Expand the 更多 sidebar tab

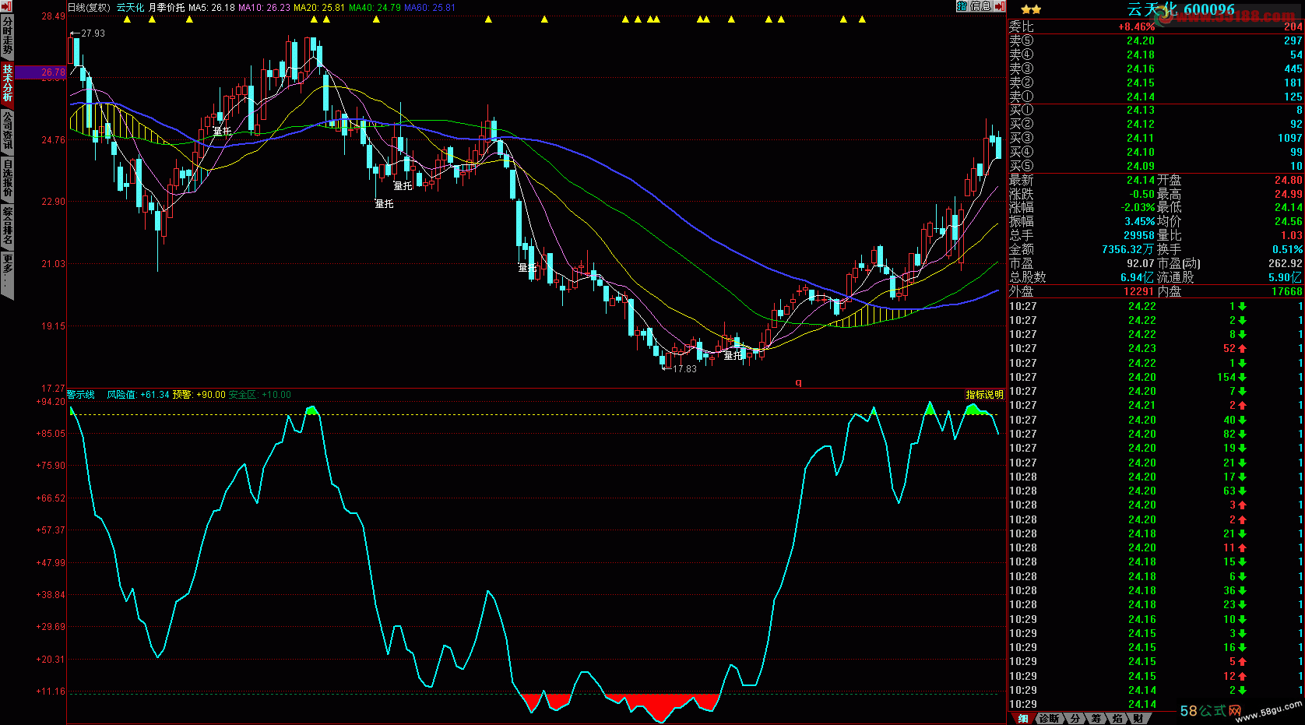[7, 274]
